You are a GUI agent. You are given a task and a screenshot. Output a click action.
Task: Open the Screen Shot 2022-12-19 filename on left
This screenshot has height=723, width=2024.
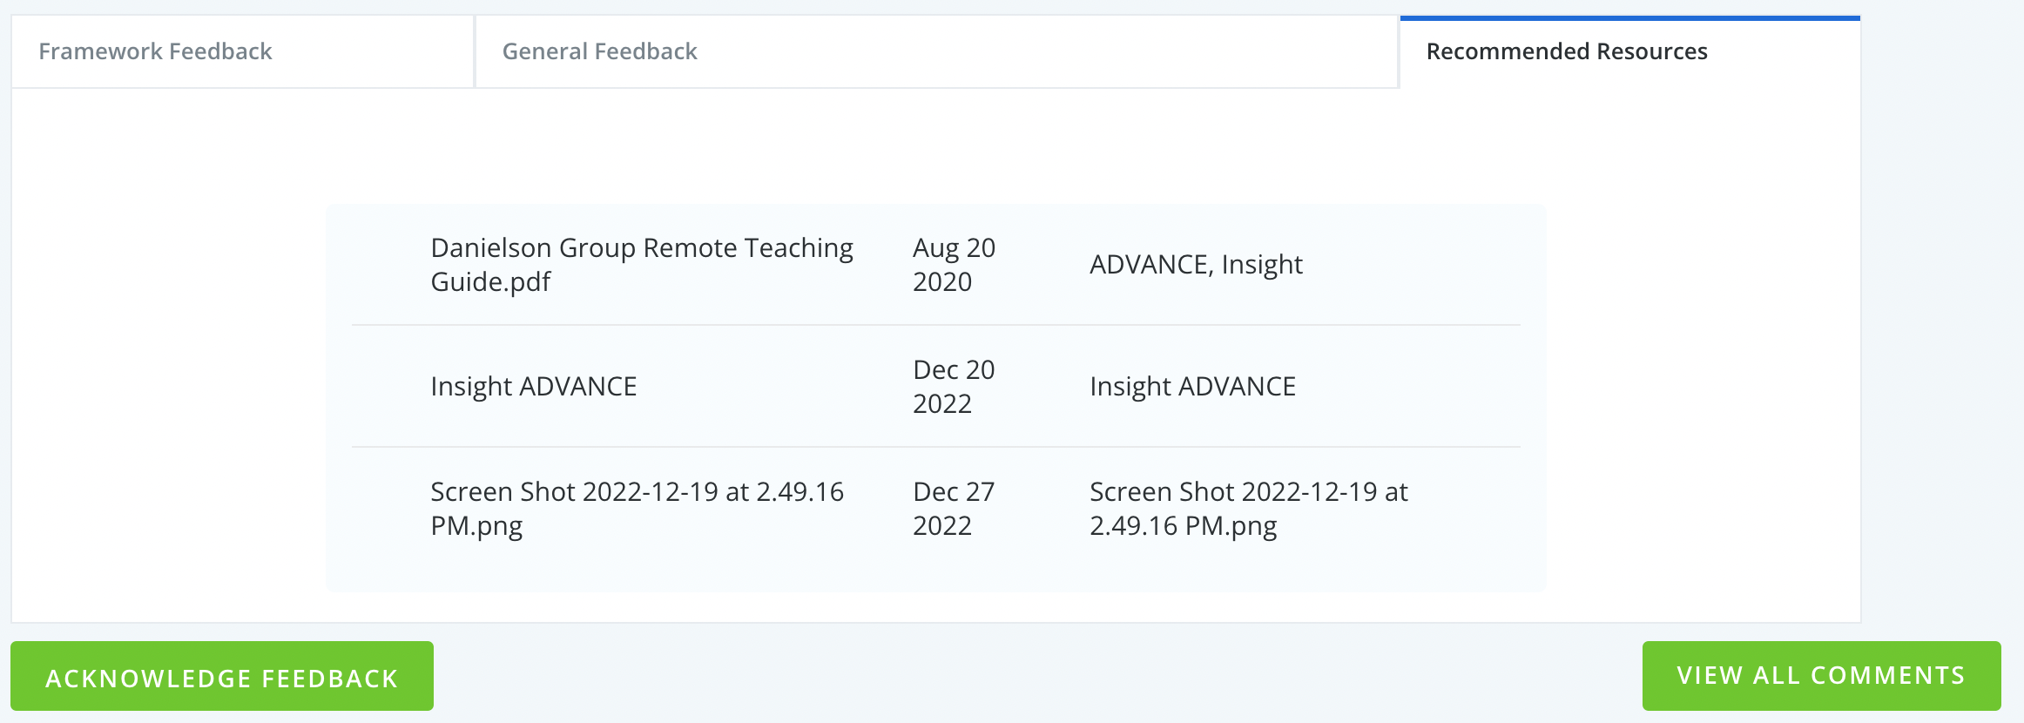tap(636, 492)
